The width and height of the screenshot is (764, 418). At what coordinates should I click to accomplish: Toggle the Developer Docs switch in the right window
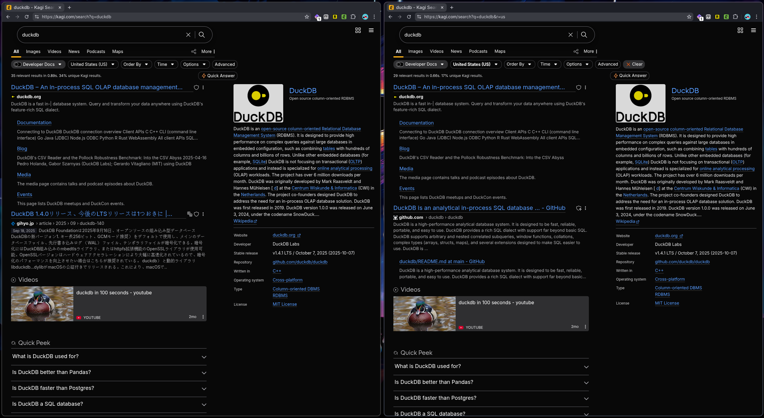[400, 64]
